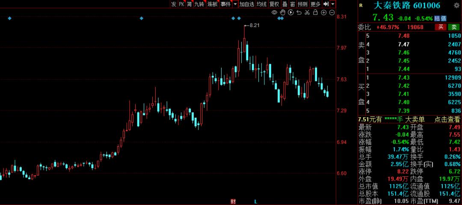Open 复权 price adjustment option
462x205 pixels.
[274, 4]
